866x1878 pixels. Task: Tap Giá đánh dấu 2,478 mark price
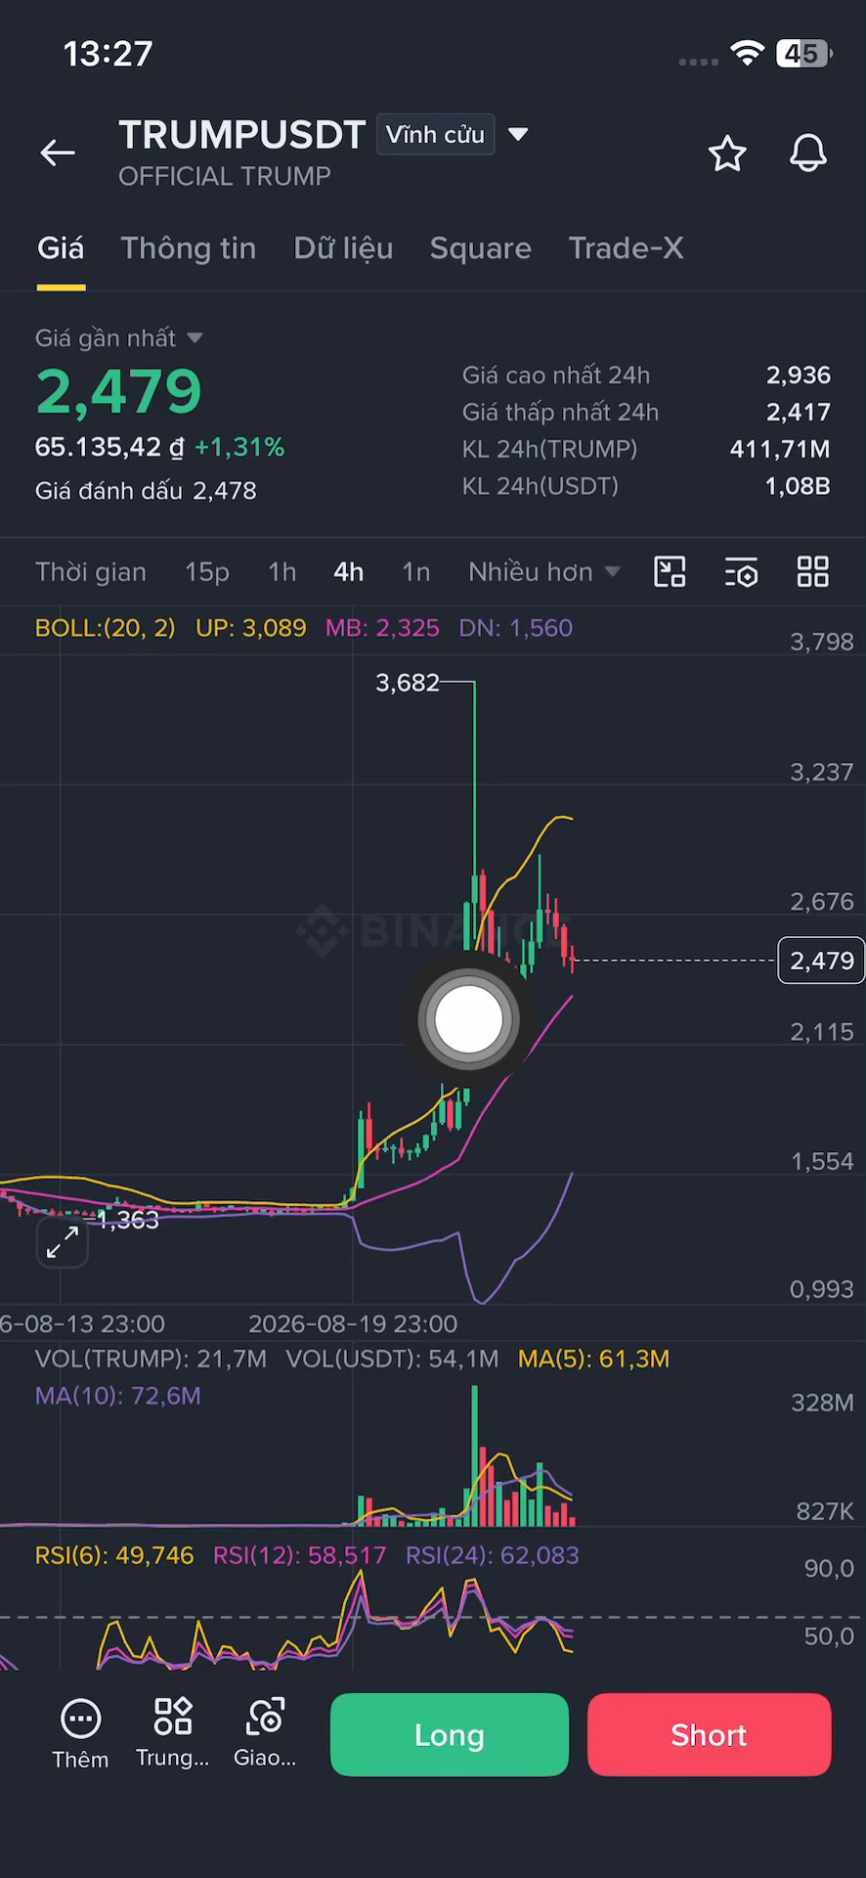tap(146, 491)
